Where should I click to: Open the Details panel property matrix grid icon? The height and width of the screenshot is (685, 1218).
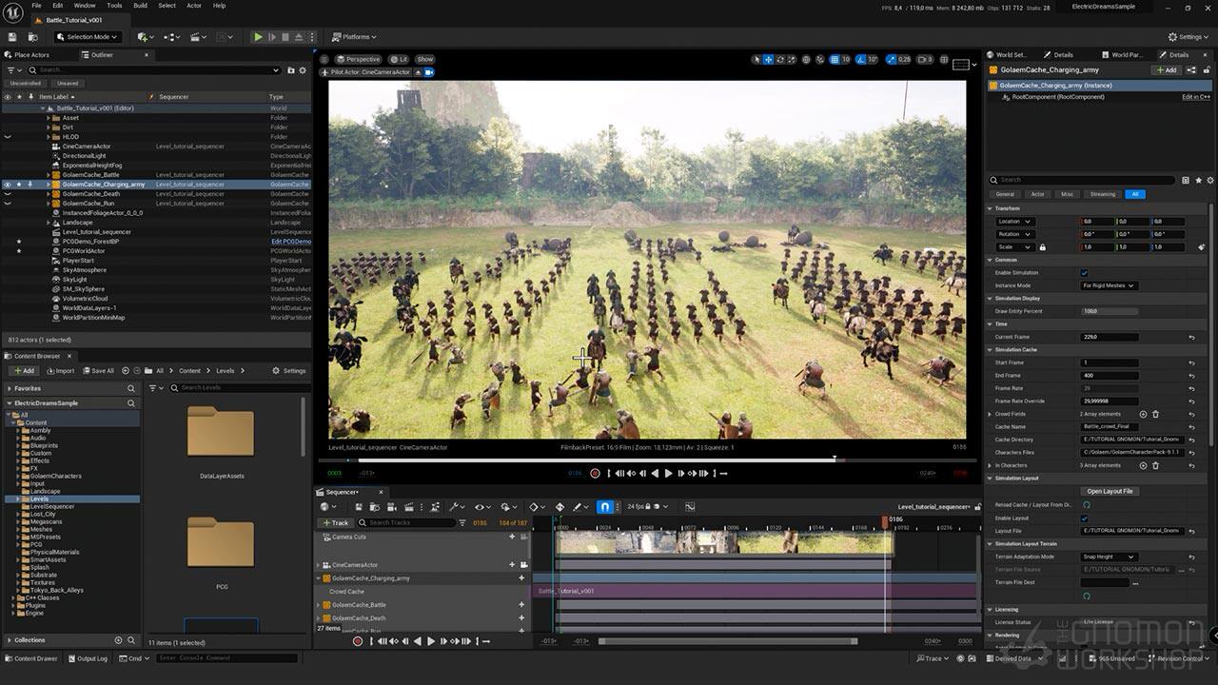click(x=1185, y=180)
